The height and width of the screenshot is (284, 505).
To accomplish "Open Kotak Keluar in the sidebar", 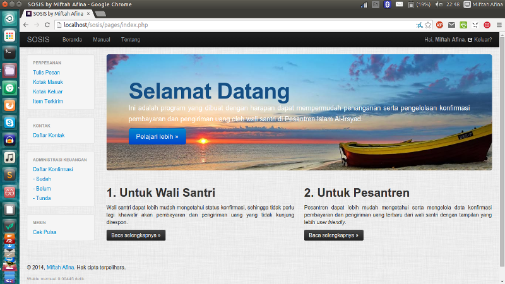I will pos(48,92).
